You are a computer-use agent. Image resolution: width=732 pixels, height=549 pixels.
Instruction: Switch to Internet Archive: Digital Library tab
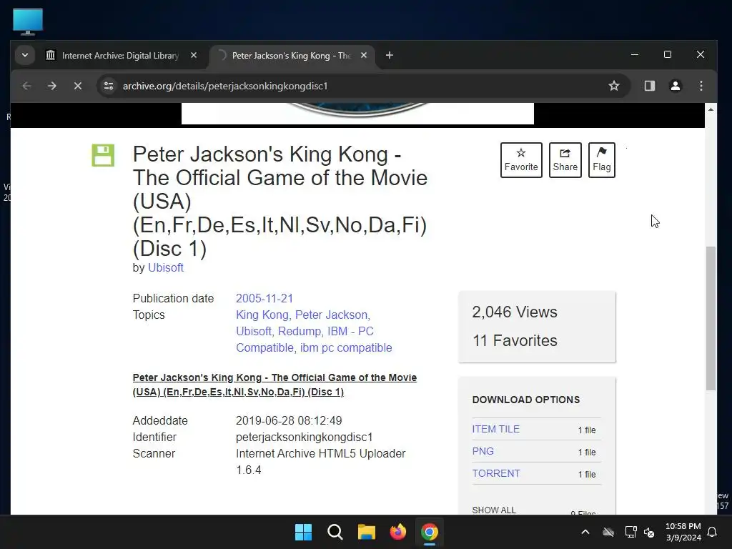point(122,56)
